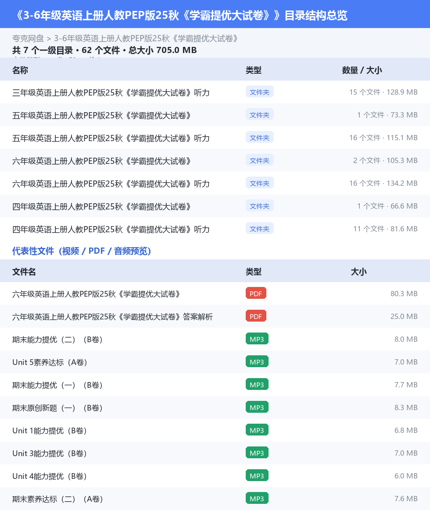The width and height of the screenshot is (430, 524).
Task: Click size value 11 个文件 · 81.6 MB
Action: [386, 229]
